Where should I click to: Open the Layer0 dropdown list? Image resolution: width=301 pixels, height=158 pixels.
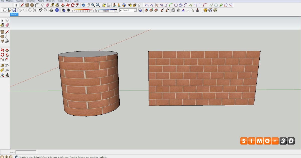point(135,10)
